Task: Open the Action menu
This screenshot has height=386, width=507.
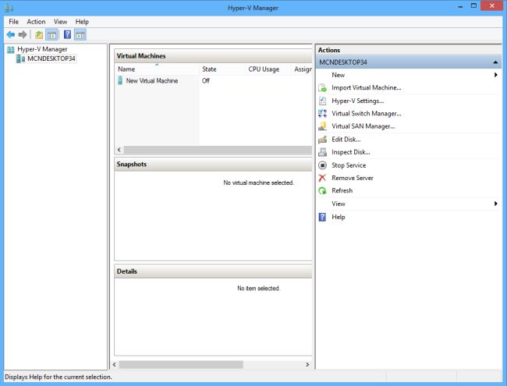Action: 36,22
